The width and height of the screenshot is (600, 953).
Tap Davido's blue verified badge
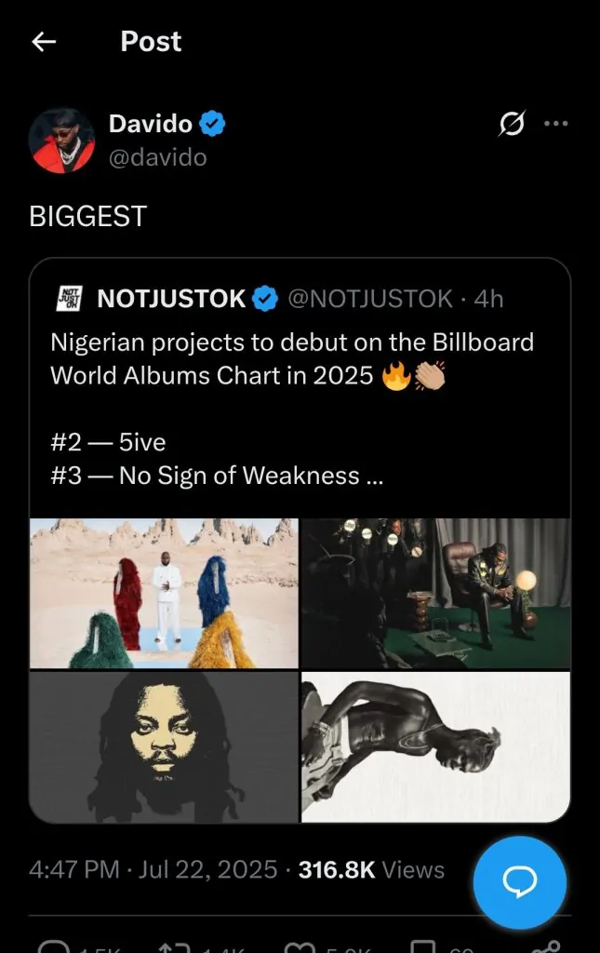click(213, 123)
